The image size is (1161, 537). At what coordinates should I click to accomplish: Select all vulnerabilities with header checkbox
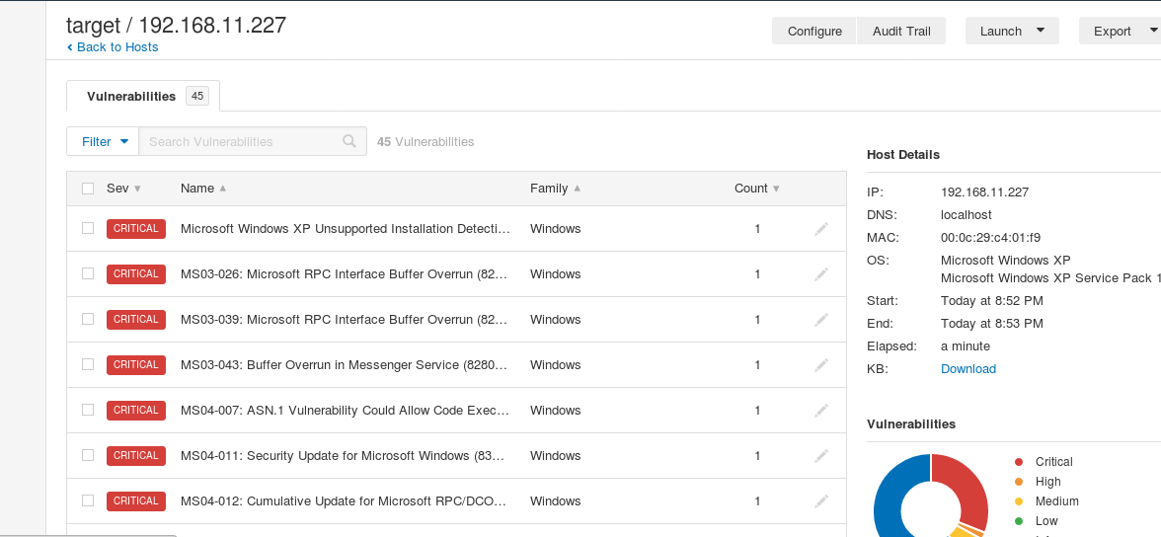pyautogui.click(x=87, y=189)
